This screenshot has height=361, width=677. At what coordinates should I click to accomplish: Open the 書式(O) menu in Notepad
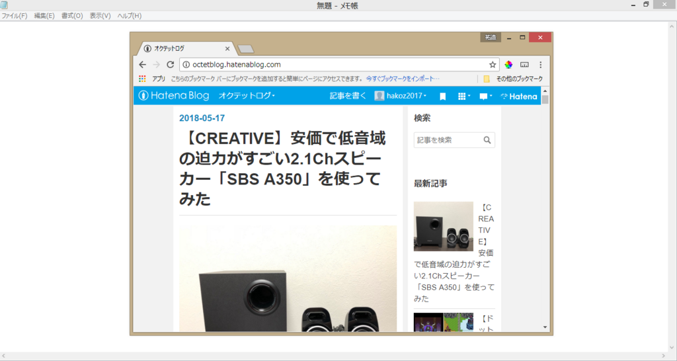click(x=72, y=16)
